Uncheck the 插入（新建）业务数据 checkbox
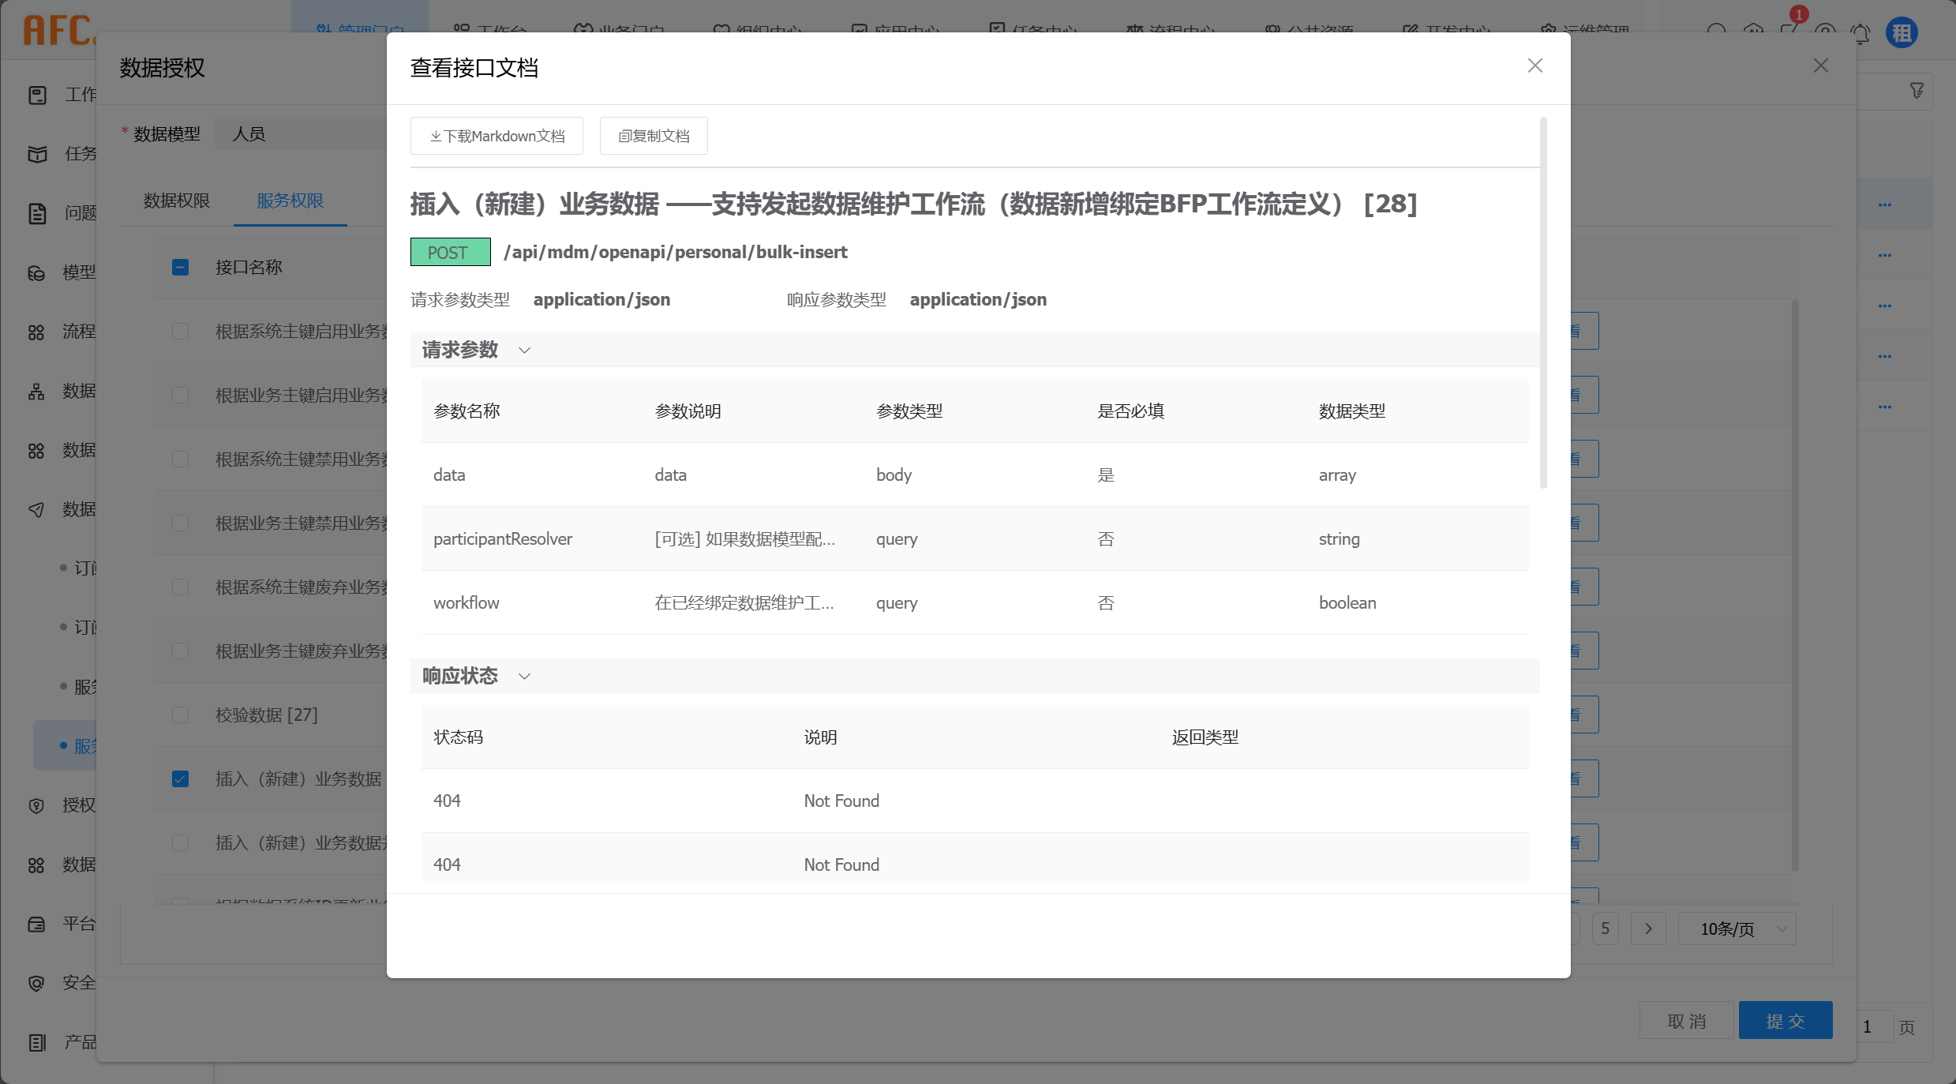 click(180, 779)
